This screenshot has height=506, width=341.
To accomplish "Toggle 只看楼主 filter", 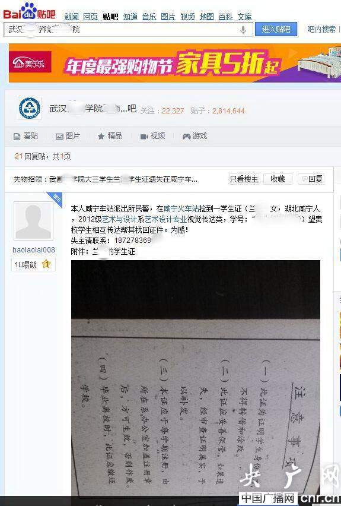I will [244, 179].
